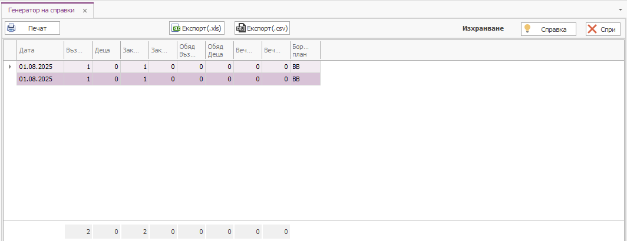This screenshot has width=627, height=241.
Task: Click the XLS icon for Excel export
Action: (175, 28)
